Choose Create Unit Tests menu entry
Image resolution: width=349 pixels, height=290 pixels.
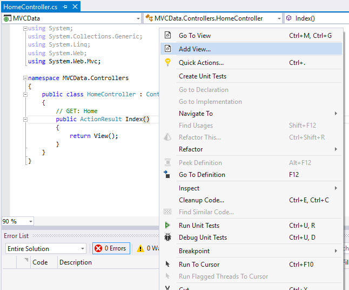pos(203,76)
